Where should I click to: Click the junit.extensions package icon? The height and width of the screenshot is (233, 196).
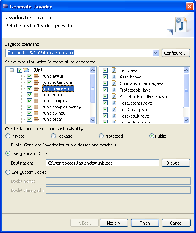tap(36, 82)
